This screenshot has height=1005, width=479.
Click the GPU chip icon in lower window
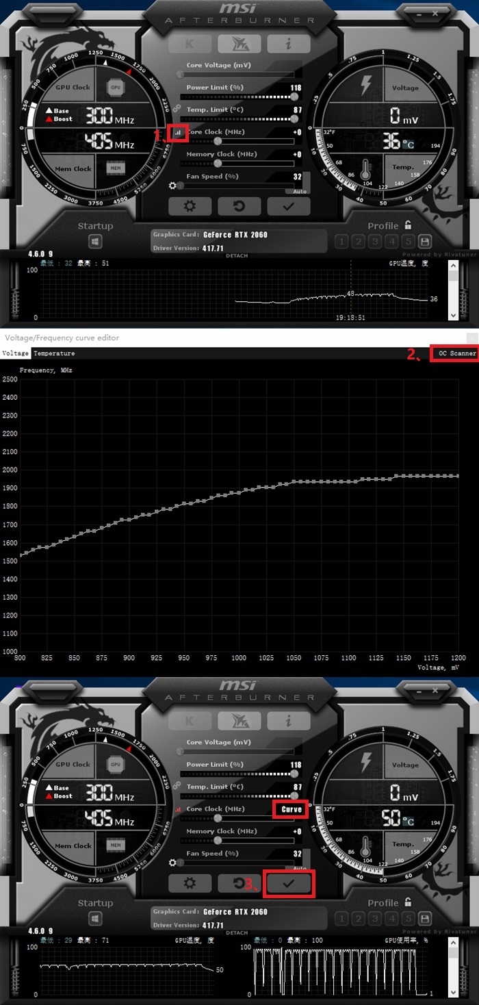[x=116, y=765]
